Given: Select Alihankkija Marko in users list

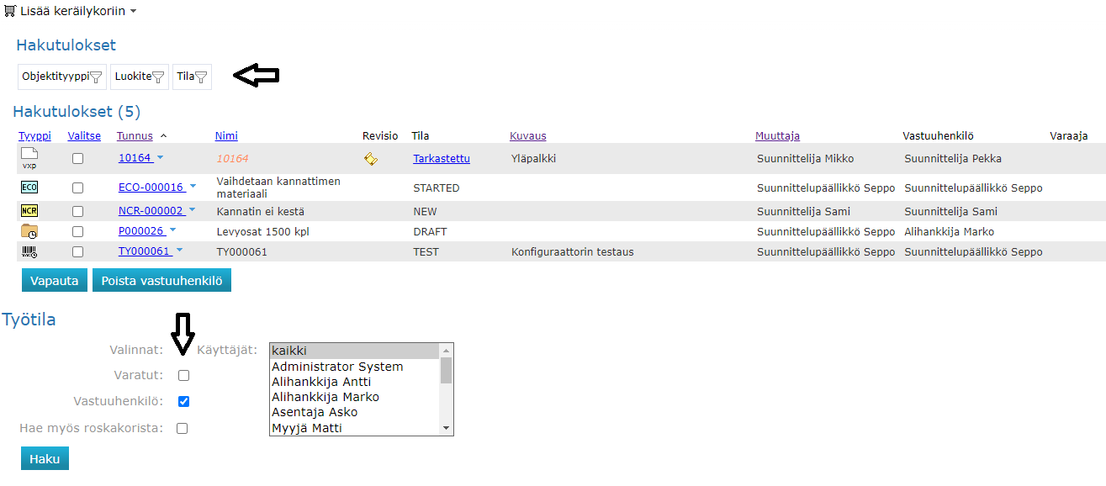Looking at the screenshot, I should tap(355, 397).
